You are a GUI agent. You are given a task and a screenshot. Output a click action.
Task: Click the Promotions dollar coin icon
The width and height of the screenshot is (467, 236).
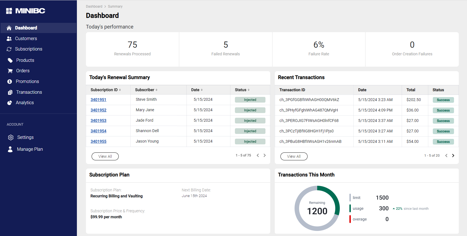coord(10,82)
